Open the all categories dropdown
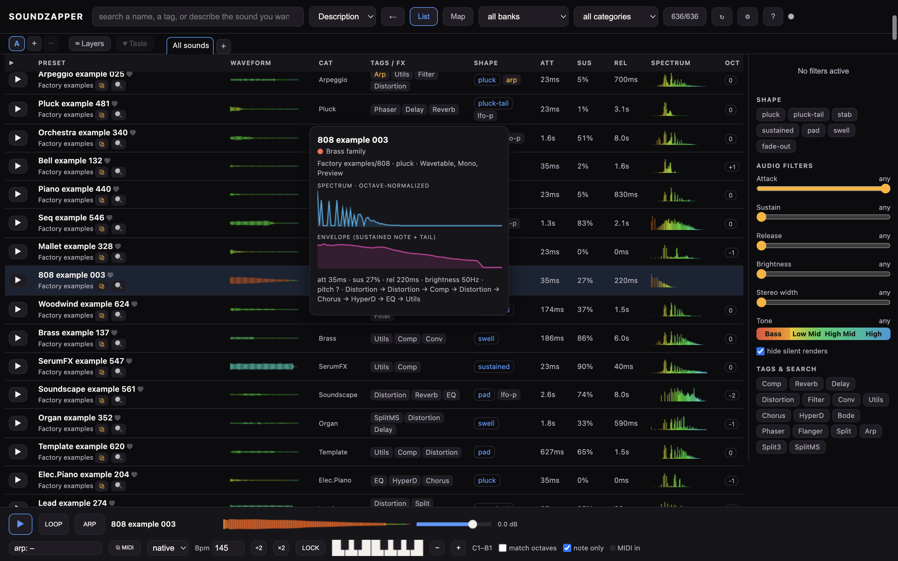Image resolution: width=898 pixels, height=561 pixels. point(616,16)
